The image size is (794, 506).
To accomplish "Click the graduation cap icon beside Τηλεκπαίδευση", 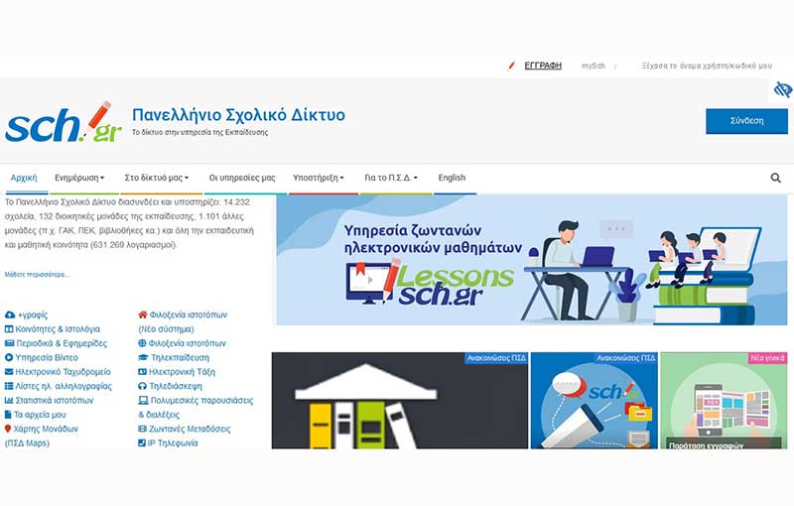I will (143, 357).
